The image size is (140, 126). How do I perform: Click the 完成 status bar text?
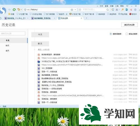tap(4, 106)
